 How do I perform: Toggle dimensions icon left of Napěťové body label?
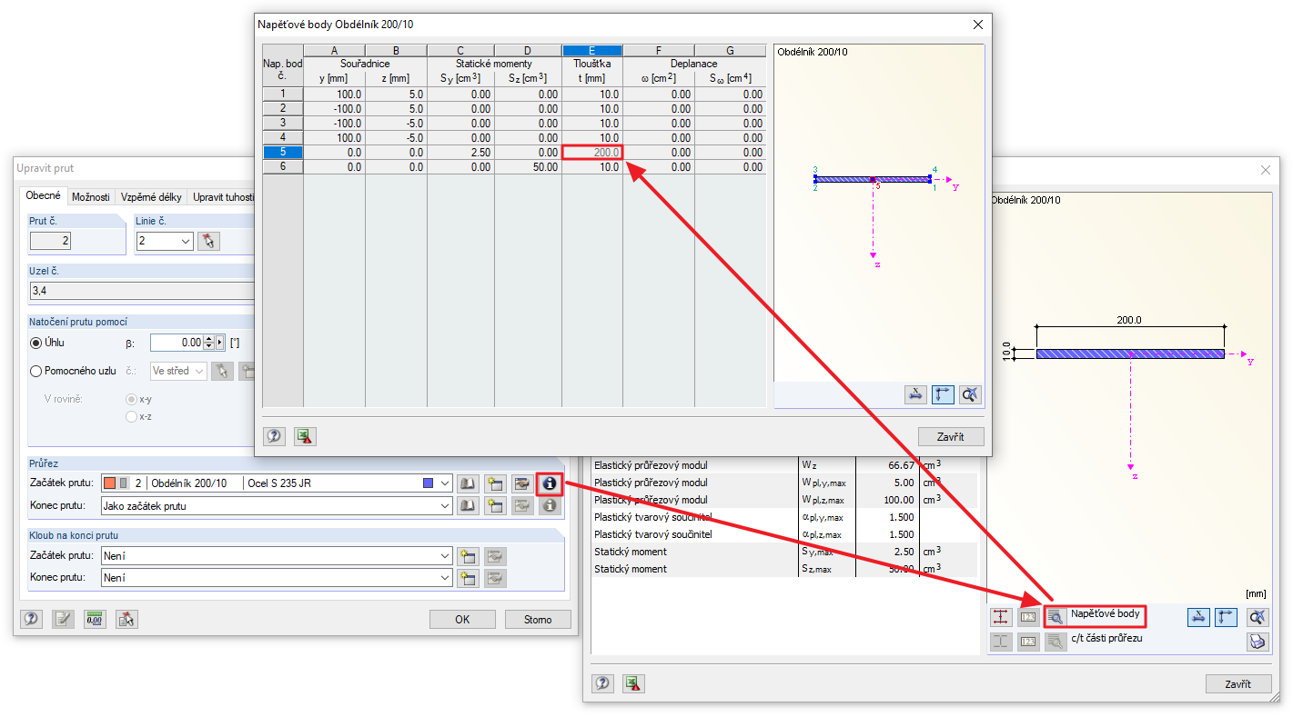(x=1001, y=617)
